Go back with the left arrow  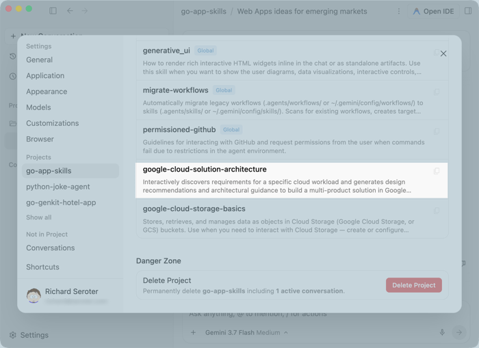click(70, 11)
